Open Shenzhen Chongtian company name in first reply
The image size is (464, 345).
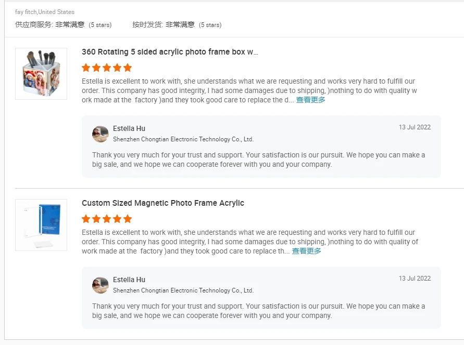[x=183, y=139]
